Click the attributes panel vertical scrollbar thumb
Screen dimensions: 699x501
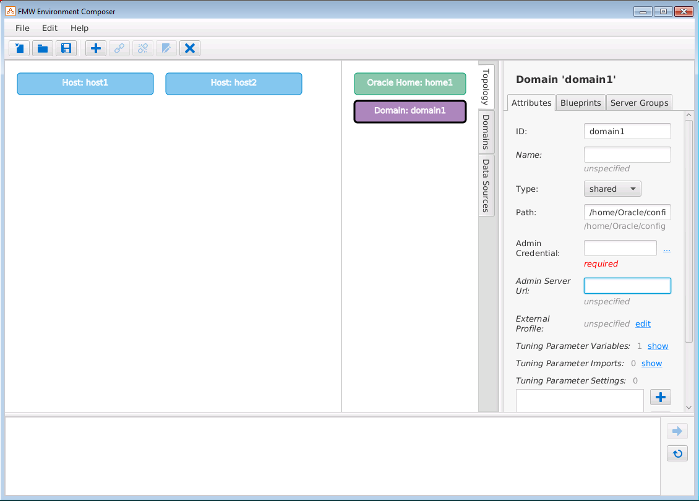coord(688,231)
